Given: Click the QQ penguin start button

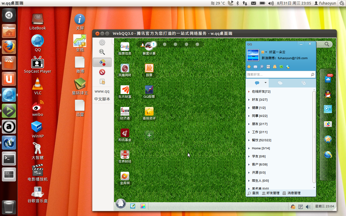Looking at the screenshot, I should click(121, 204).
